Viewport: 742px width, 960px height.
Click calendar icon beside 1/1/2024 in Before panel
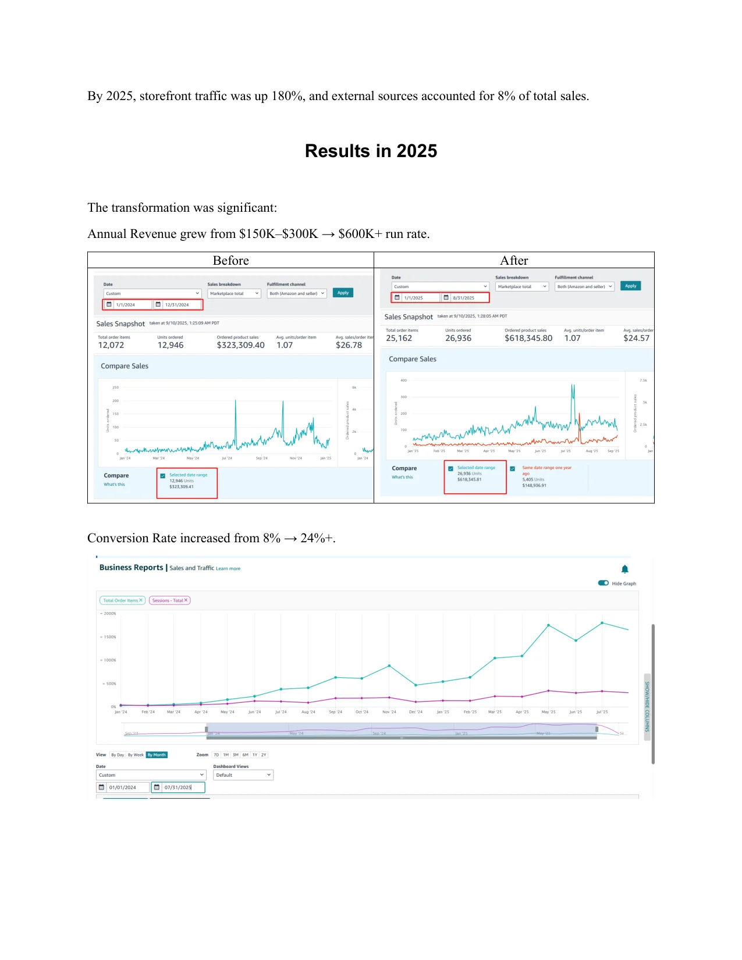pyautogui.click(x=109, y=304)
